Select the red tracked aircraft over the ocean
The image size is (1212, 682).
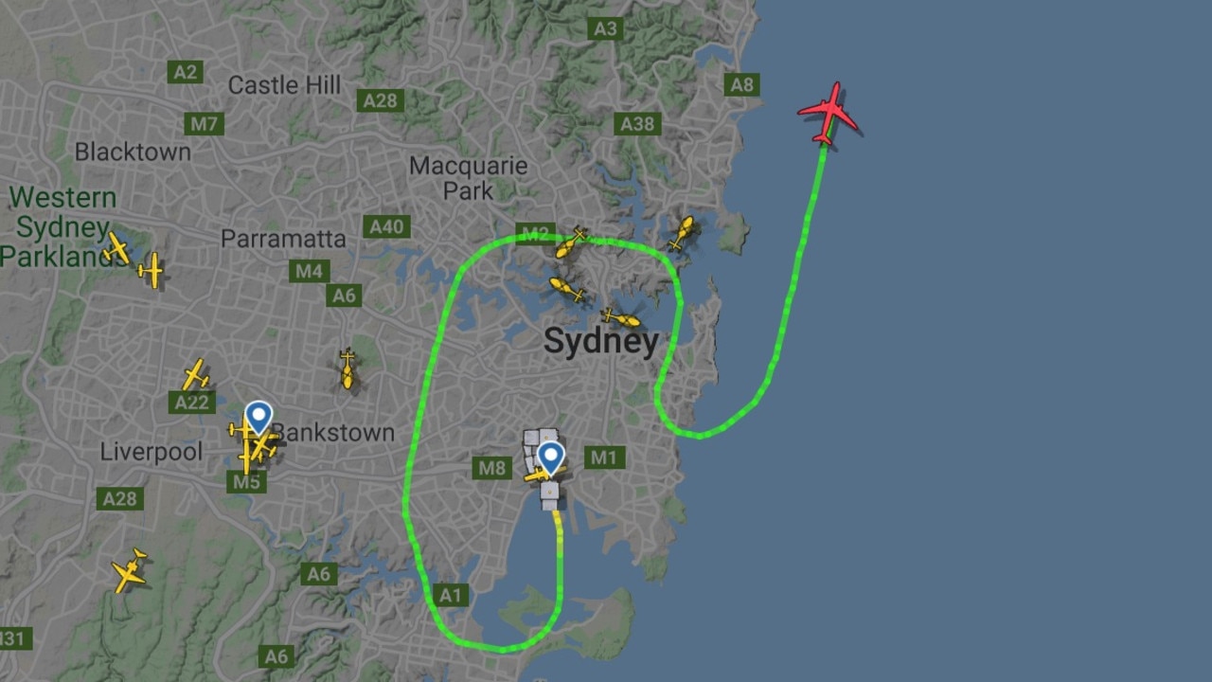(x=829, y=114)
